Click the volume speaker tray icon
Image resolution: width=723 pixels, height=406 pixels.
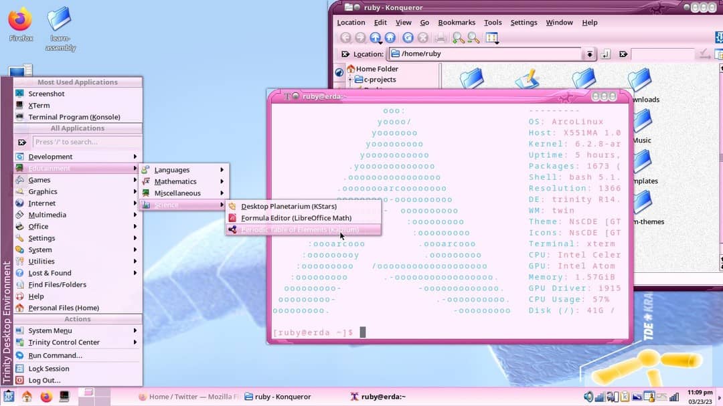coord(588,397)
